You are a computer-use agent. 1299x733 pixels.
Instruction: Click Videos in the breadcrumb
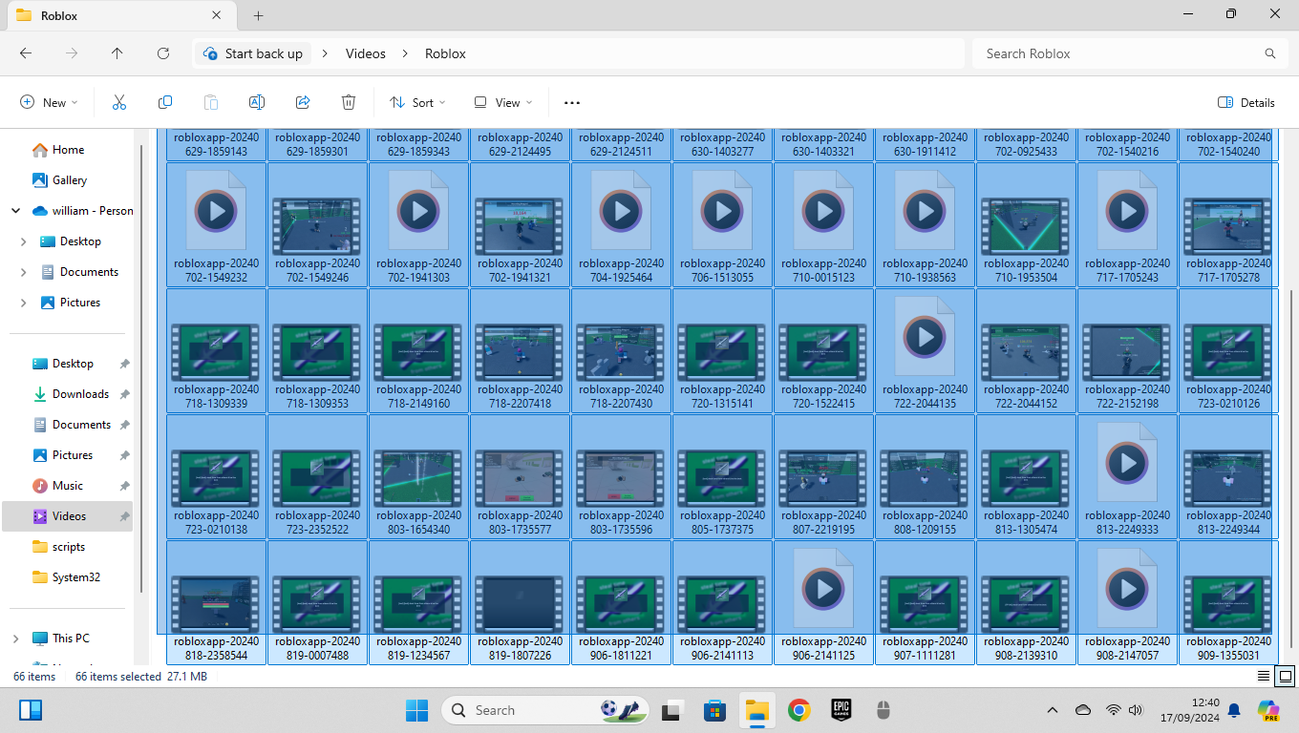[x=366, y=53]
